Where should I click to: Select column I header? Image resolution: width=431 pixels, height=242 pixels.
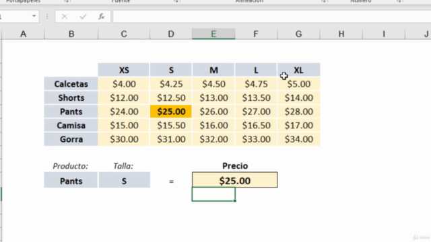tap(384, 34)
